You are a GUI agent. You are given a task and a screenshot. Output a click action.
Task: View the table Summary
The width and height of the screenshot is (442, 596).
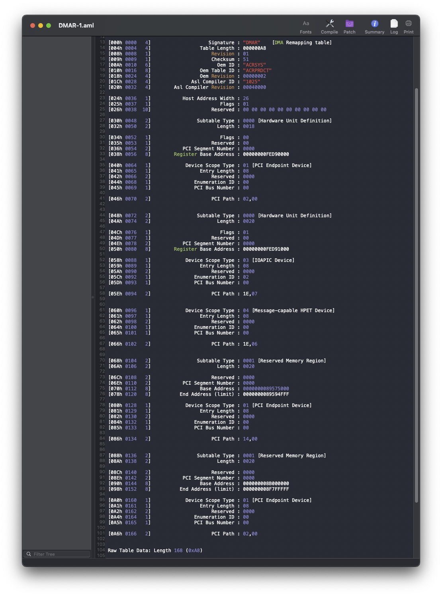click(x=374, y=26)
